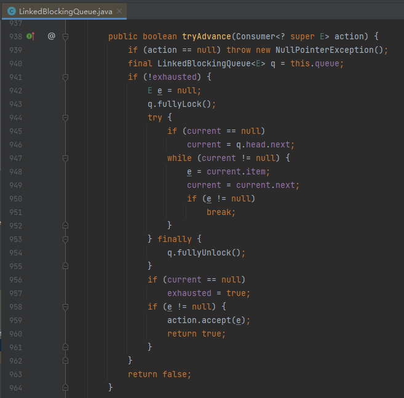Viewport: 404px width, 398px height.
Task: Collapse the try block fold on line 944
Action: pos(65,117)
